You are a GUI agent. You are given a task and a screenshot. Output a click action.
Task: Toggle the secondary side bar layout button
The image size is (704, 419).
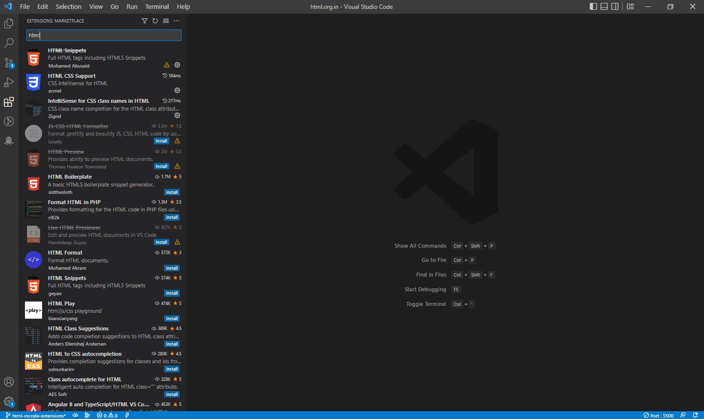(x=615, y=6)
